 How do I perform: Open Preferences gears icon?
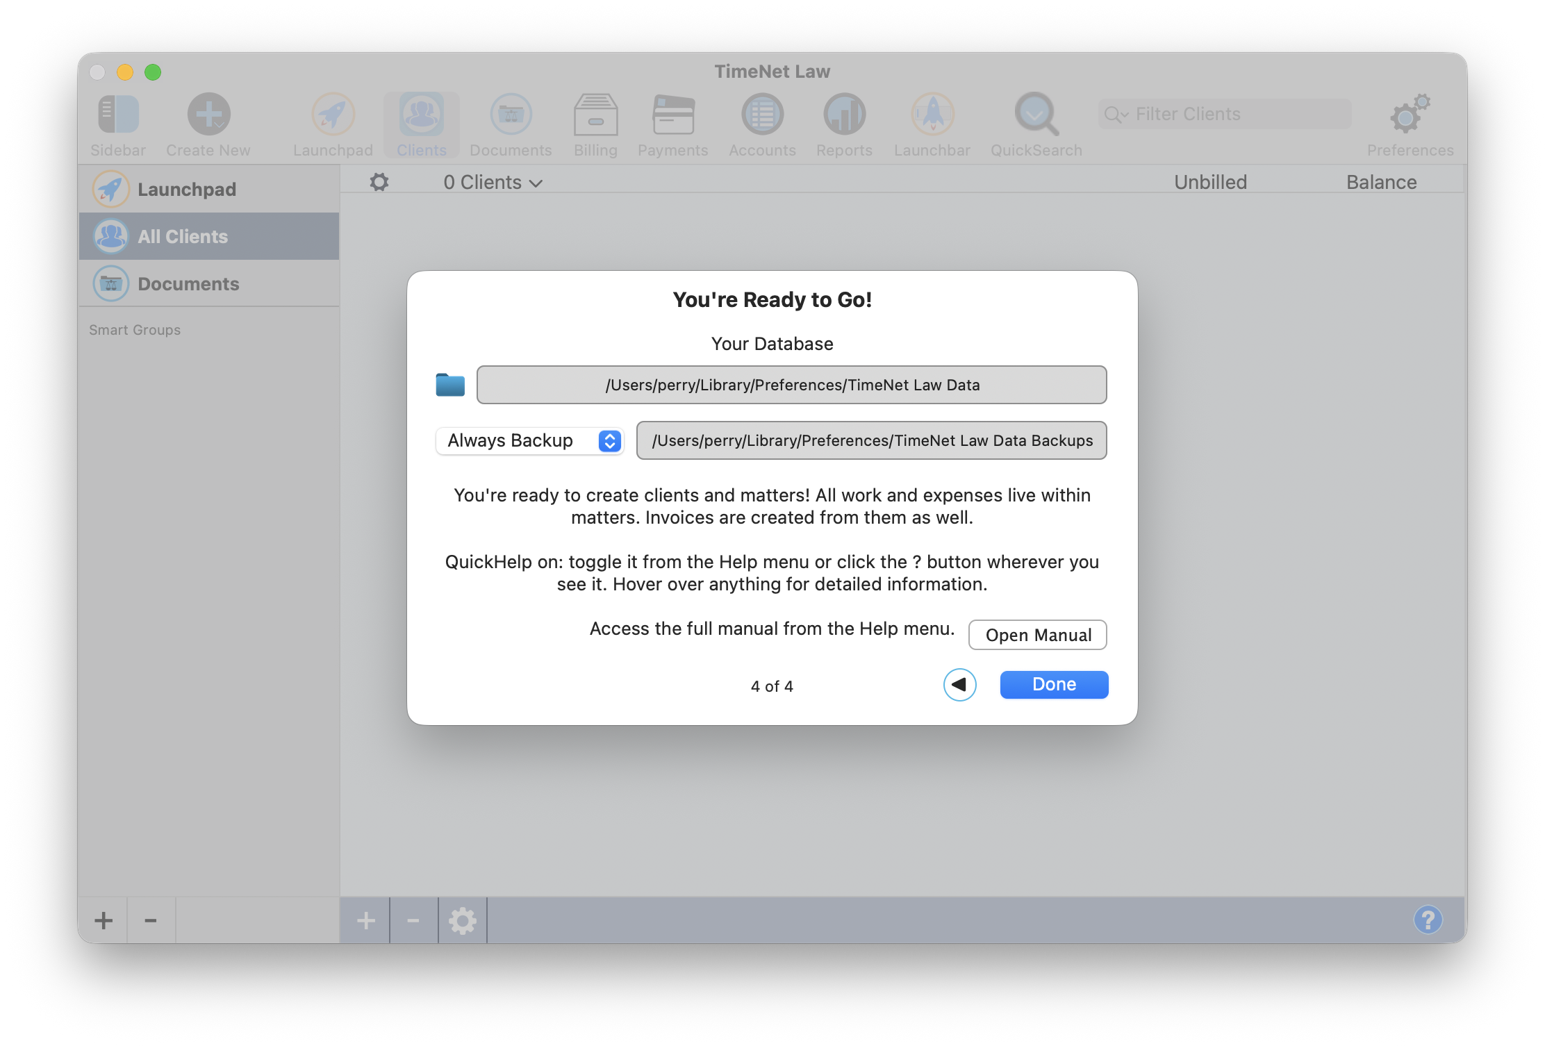pos(1410,115)
